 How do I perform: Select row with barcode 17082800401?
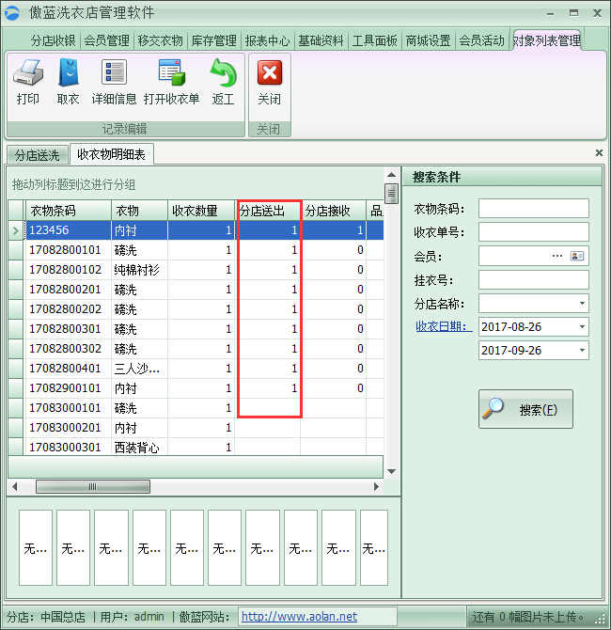point(196,368)
